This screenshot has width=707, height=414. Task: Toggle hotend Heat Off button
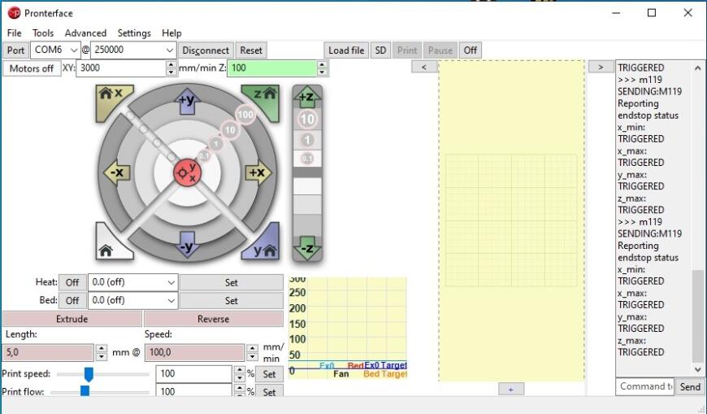coord(72,282)
